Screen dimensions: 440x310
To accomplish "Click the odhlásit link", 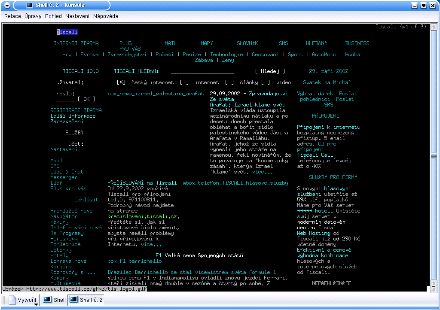I will (x=86, y=200).
